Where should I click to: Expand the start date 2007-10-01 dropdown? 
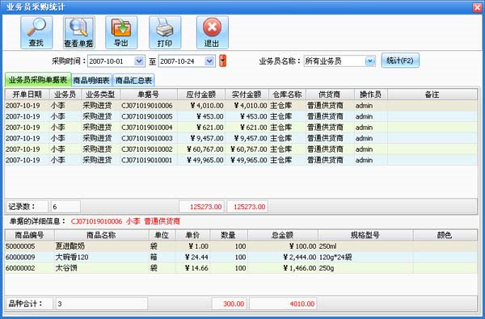[139, 61]
